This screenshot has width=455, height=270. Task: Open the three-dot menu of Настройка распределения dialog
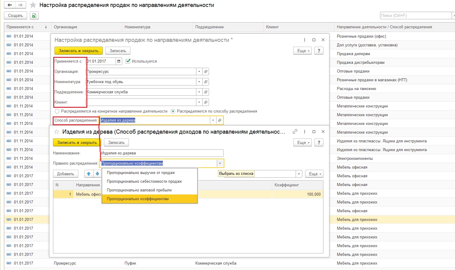click(304, 40)
